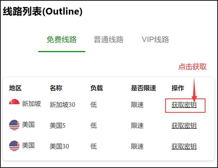Click the US flag in the 美国5 row
Image resolution: width=218 pixels, height=168 pixels.
tap(14, 125)
